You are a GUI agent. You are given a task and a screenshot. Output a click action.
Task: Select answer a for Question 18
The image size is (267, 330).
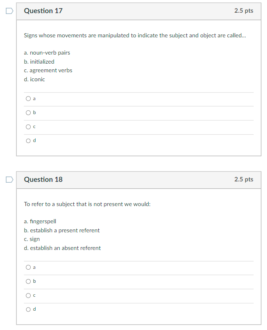[28, 267]
